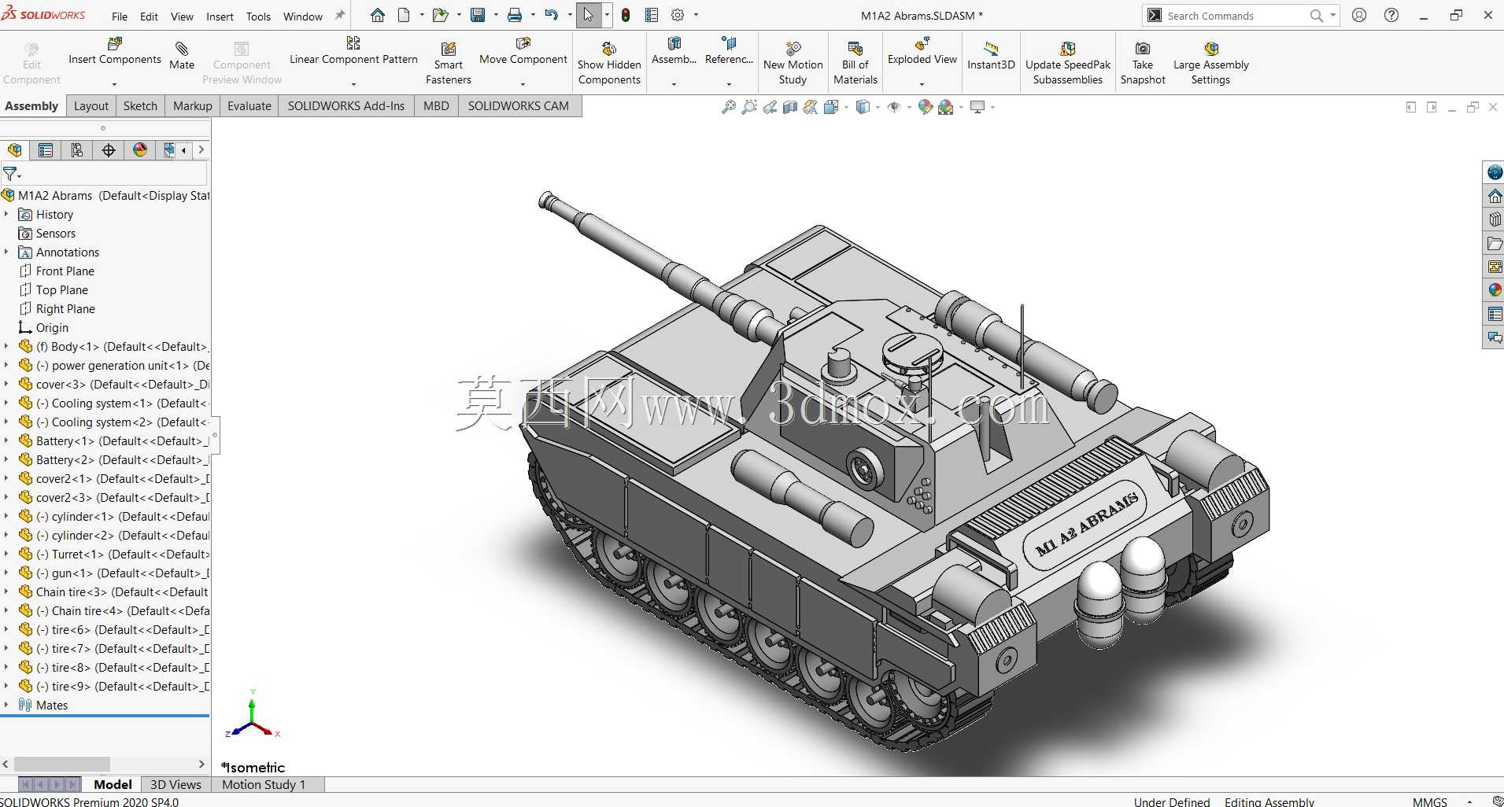Switch to the Layout tab

91,106
